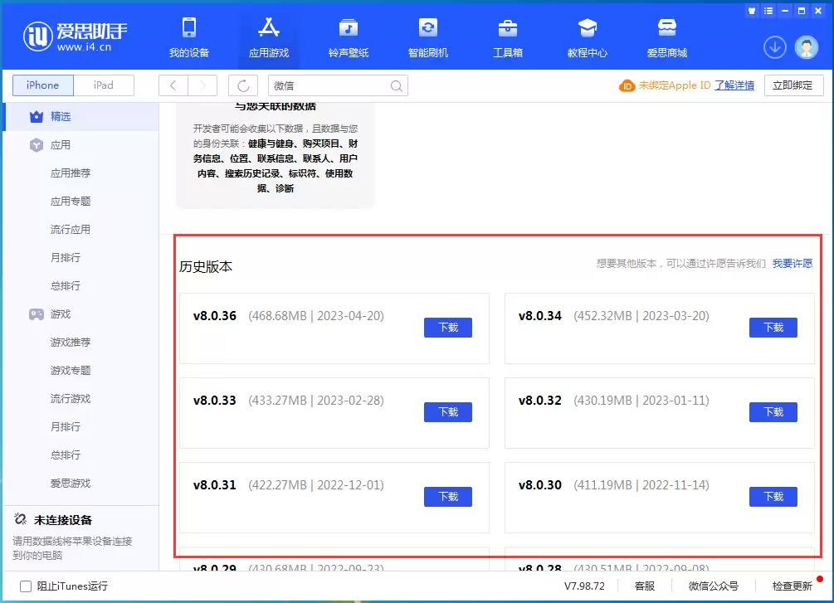834x603 pixels.
Task: Open title bar list menu icon
Action: point(768,11)
